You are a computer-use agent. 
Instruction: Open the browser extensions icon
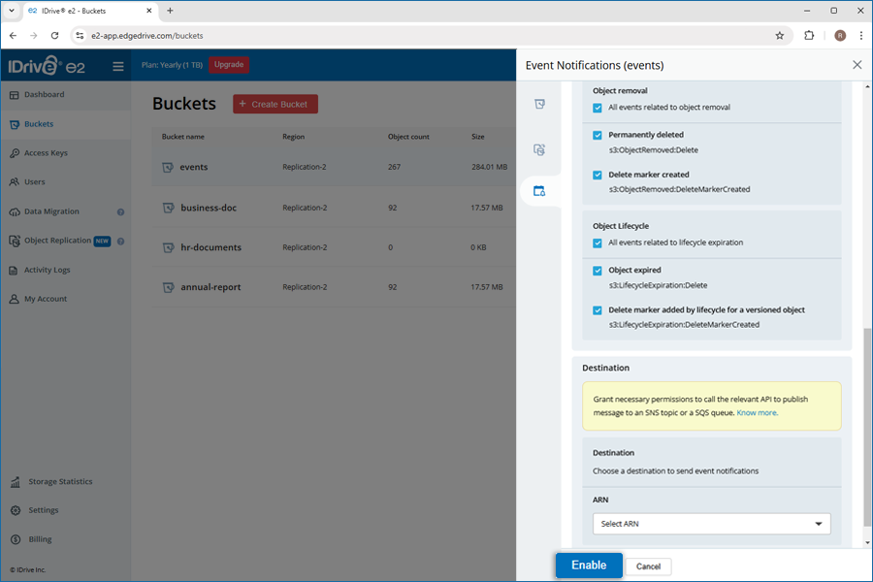(809, 36)
